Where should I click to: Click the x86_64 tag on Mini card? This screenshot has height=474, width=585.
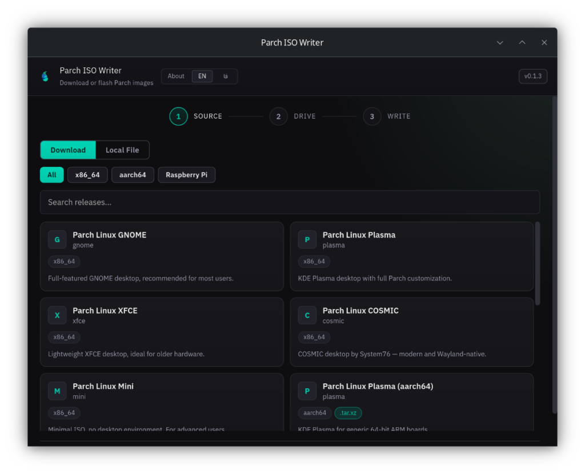click(x=64, y=413)
